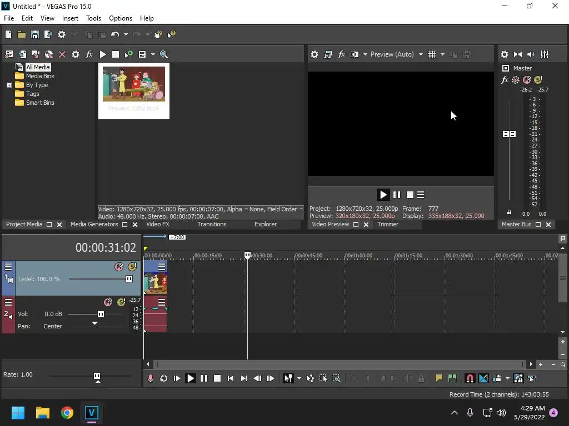This screenshot has width=569, height=426.
Task: Open a project with the folder icon
Action: pyautogui.click(x=22, y=34)
